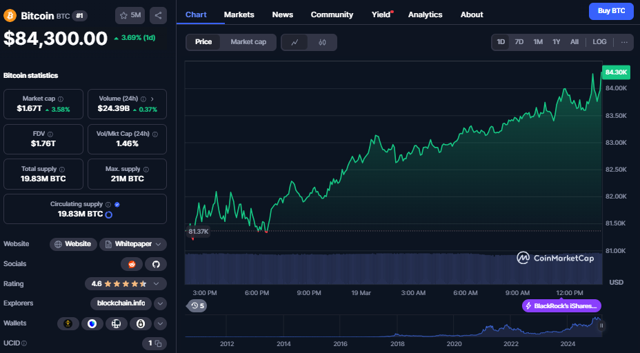Image resolution: width=640 pixels, height=353 pixels.
Task: Select the blue shield wallet icon
Action: (x=92, y=323)
